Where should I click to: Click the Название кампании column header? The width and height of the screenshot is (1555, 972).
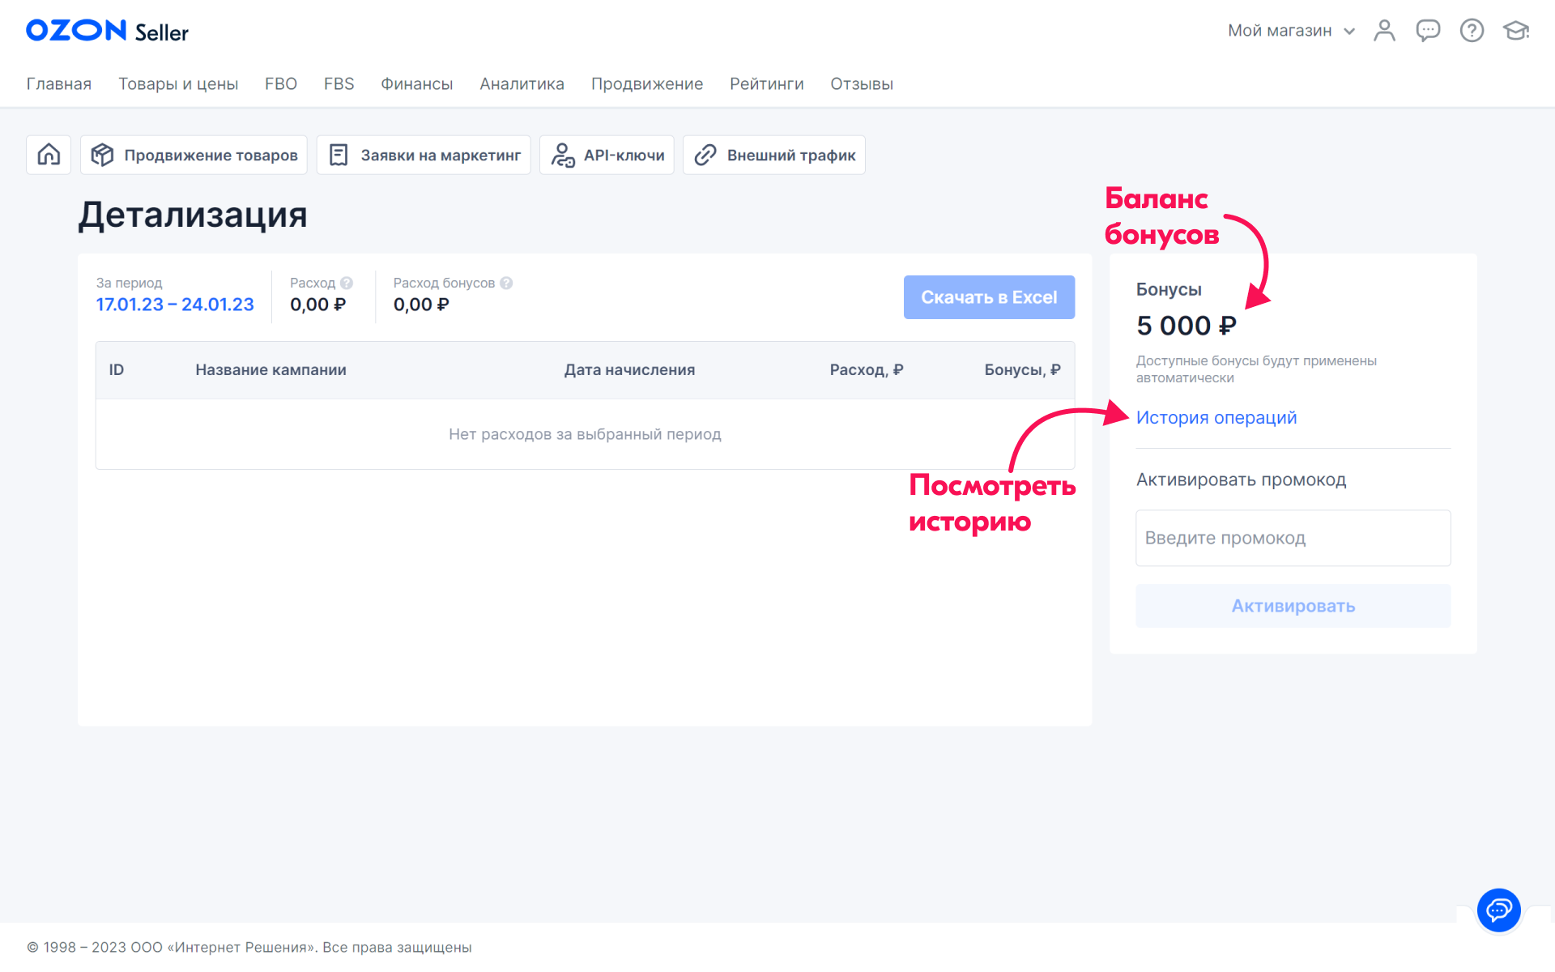[x=271, y=369]
